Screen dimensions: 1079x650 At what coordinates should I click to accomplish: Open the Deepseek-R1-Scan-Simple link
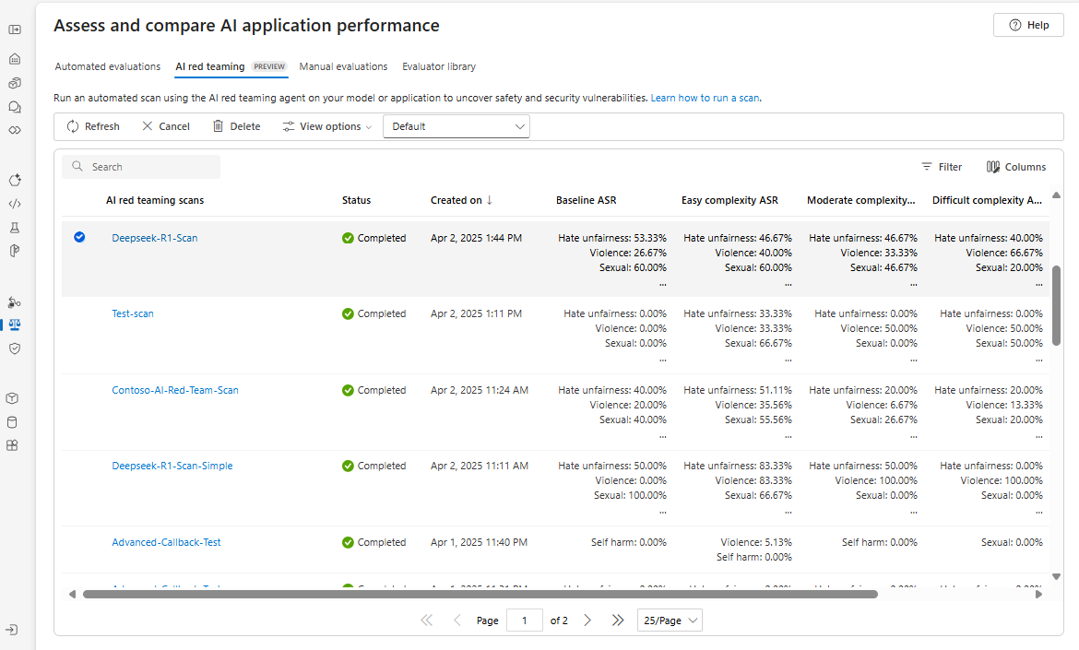pos(172,466)
